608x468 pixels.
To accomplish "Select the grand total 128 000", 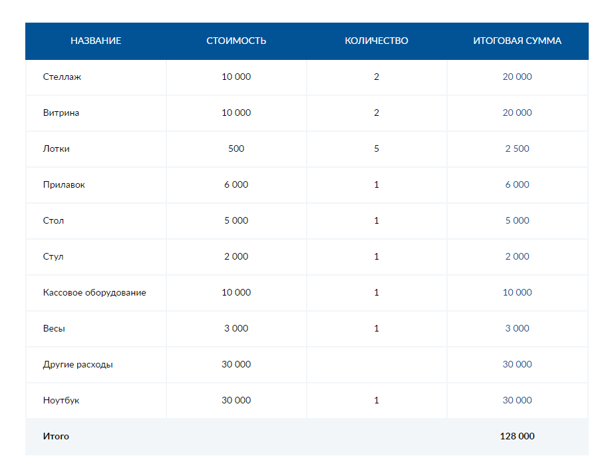I will tap(518, 436).
